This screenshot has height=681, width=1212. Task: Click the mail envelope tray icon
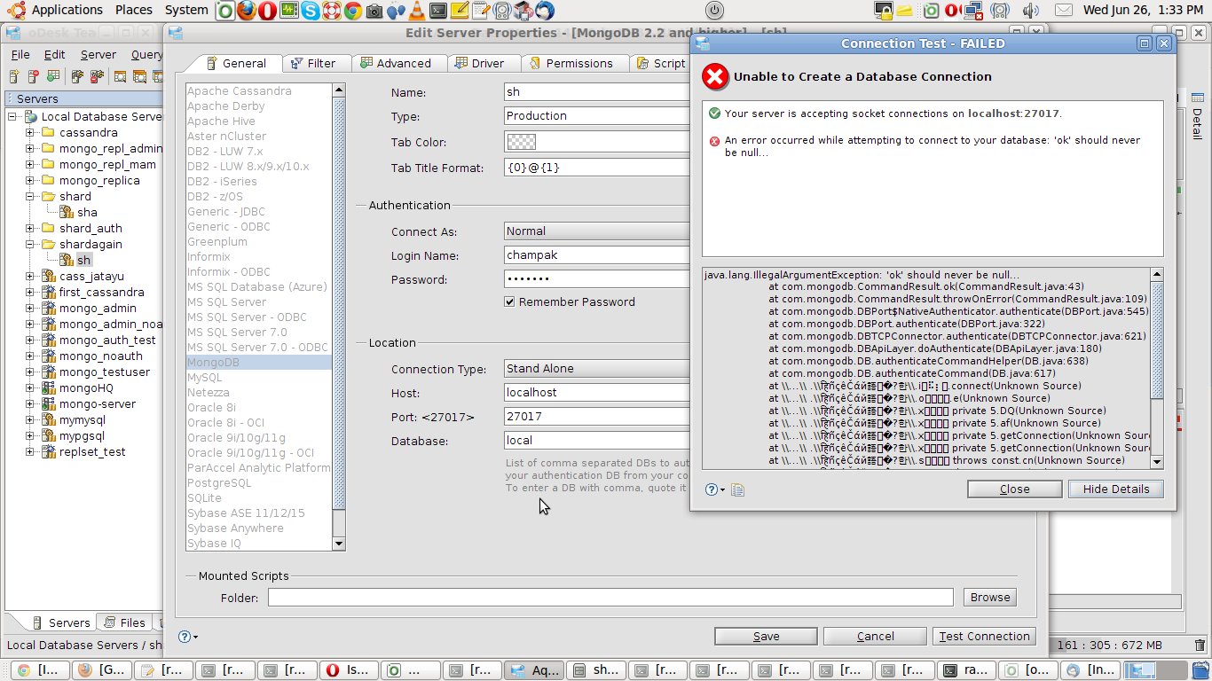pos(1065,11)
